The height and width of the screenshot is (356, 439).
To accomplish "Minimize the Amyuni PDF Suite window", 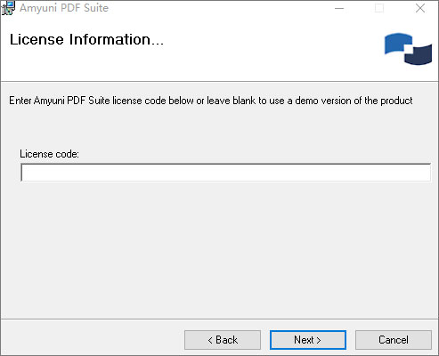I will tap(339, 8).
